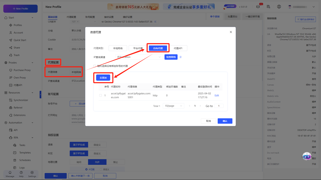Click the profile export document icon in top bar
Screen dimensions: 321x180
tap(268, 7)
